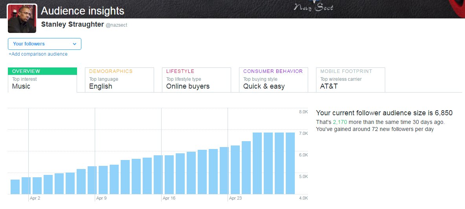Image resolution: width=465 pixels, height=209 pixels.
Task: Go to the Consumer Behavior tab
Action: click(x=274, y=80)
